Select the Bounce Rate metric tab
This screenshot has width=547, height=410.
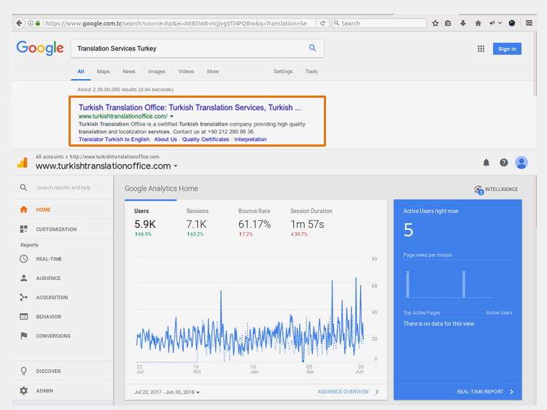pyautogui.click(x=255, y=223)
